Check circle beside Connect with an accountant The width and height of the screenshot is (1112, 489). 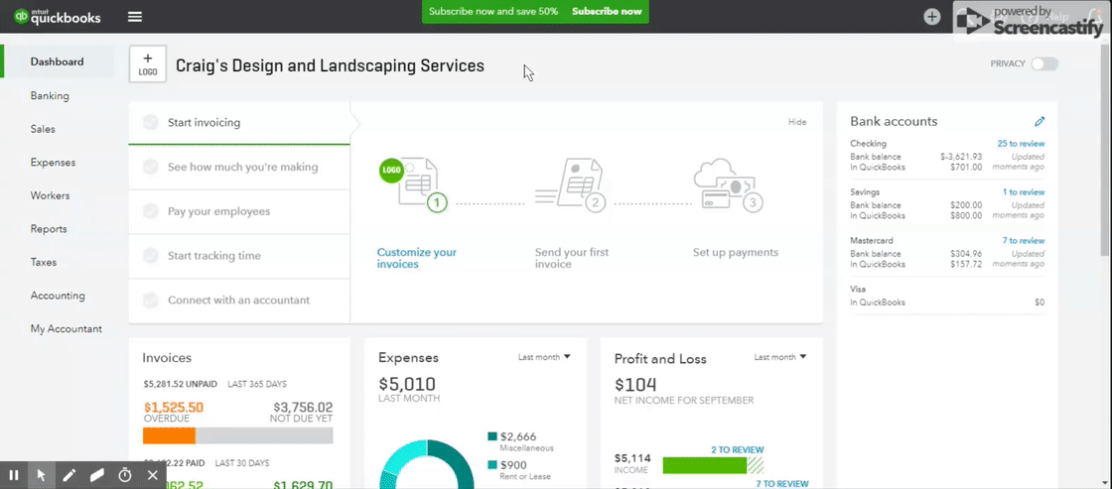(150, 300)
